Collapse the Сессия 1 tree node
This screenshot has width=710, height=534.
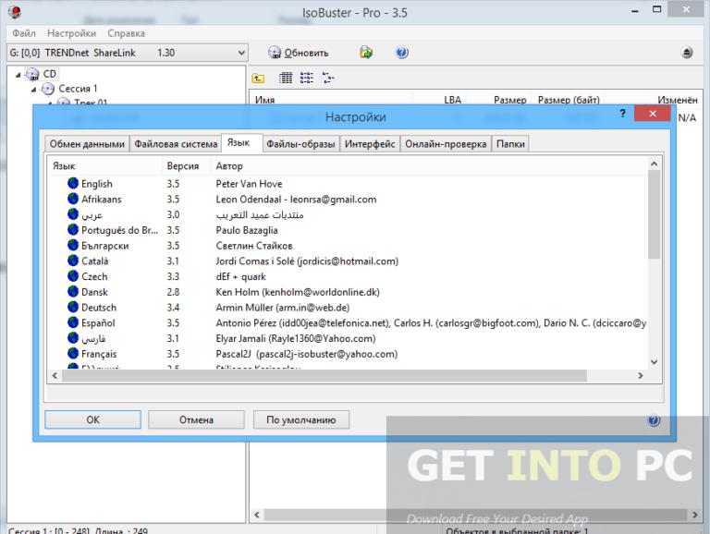tap(33, 90)
